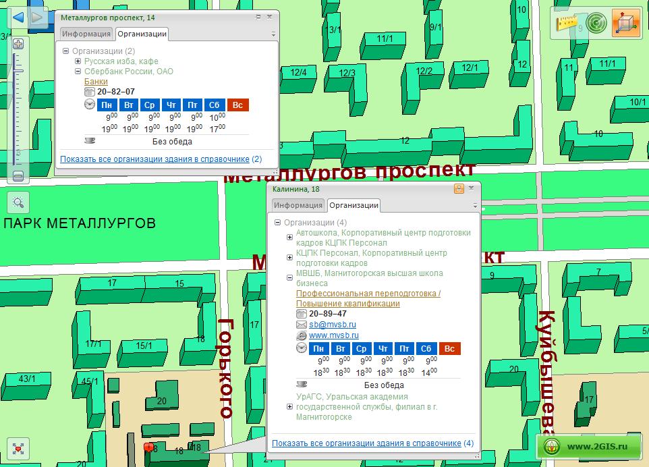Select Организации tab in Калинина popup
Image resolution: width=649 pixels, height=467 pixels.
(x=354, y=205)
